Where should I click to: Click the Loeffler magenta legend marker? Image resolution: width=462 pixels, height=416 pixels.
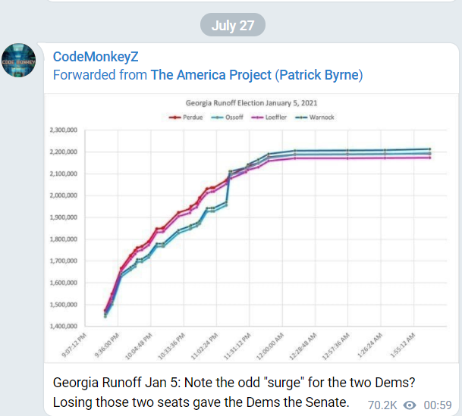(x=257, y=117)
